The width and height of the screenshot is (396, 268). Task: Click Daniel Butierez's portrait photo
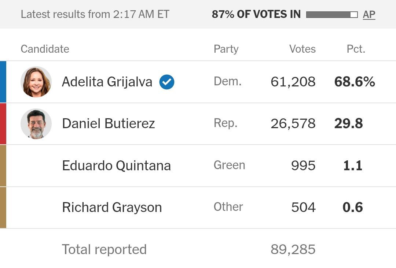click(36, 123)
